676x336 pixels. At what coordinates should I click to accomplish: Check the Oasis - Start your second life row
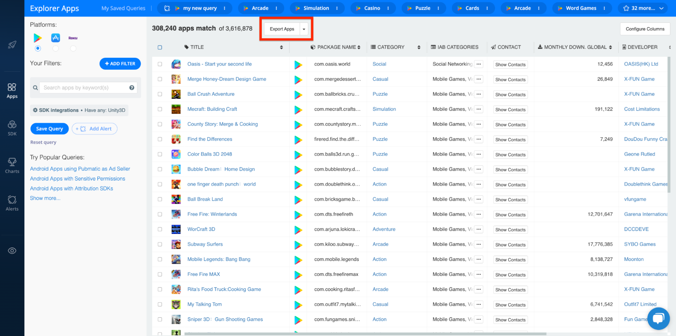pos(160,64)
